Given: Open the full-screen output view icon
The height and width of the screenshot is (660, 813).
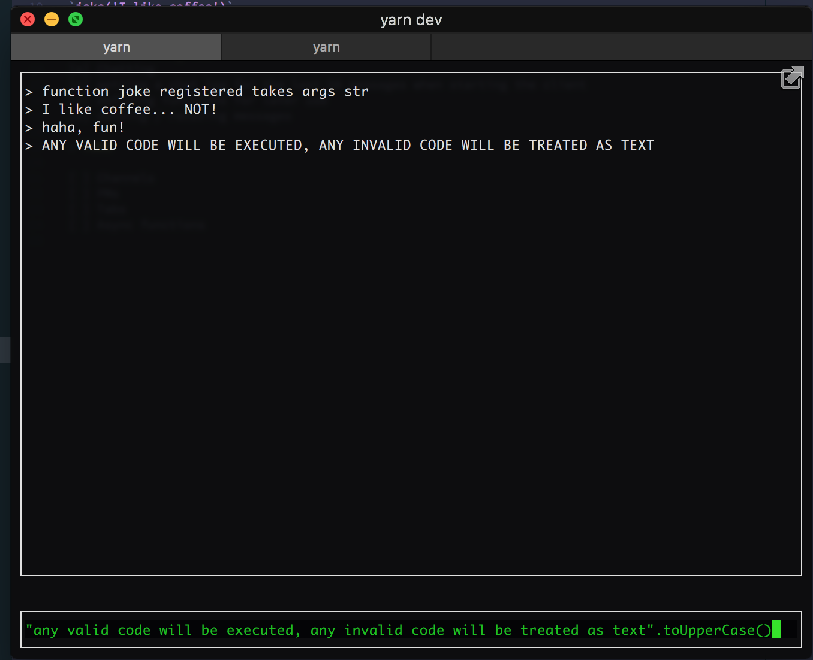Looking at the screenshot, I should [791, 78].
